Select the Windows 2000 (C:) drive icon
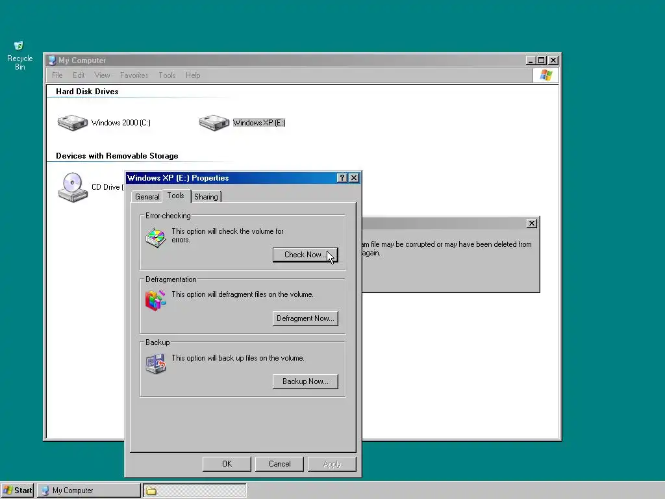The width and height of the screenshot is (665, 499). point(73,122)
